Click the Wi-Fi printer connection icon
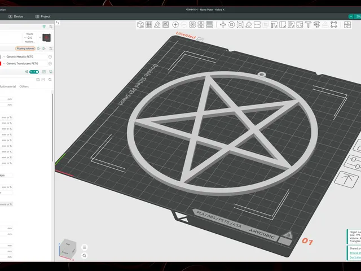This screenshot has width=361, height=271. click(x=44, y=27)
